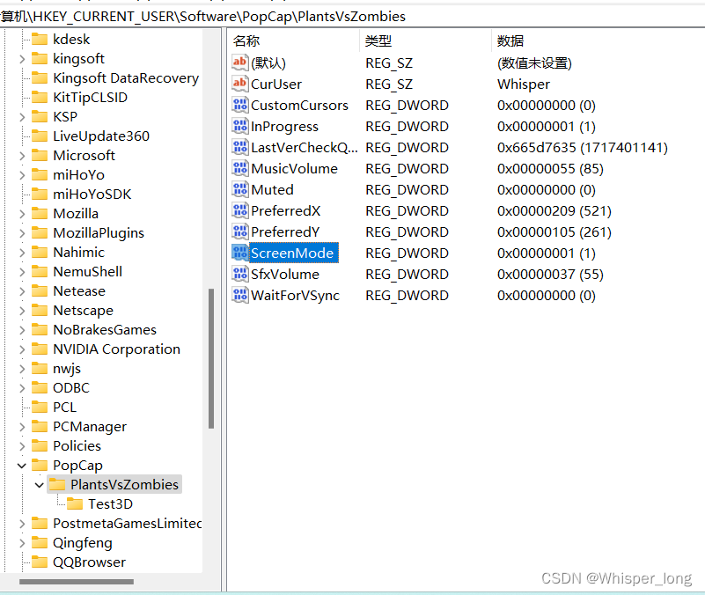The image size is (705, 595).
Task: Click the kingsoft folder icon
Action: [40, 58]
